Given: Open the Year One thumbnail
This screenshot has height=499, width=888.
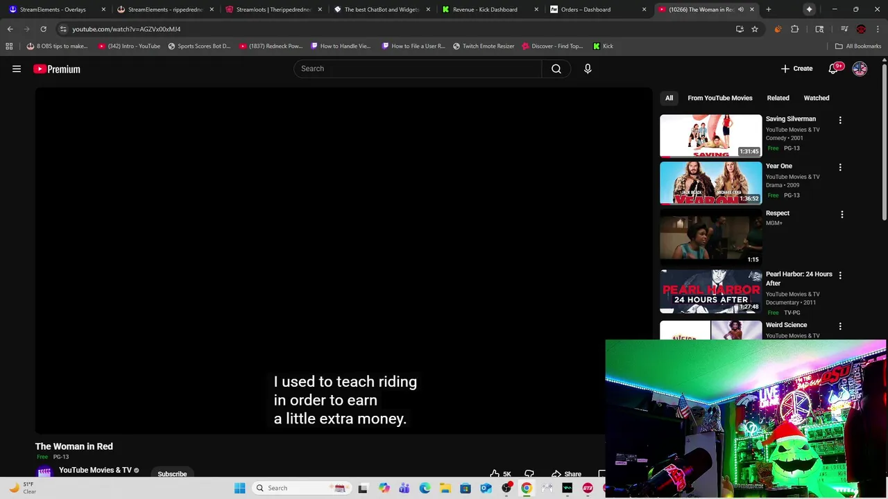Looking at the screenshot, I should click(710, 183).
